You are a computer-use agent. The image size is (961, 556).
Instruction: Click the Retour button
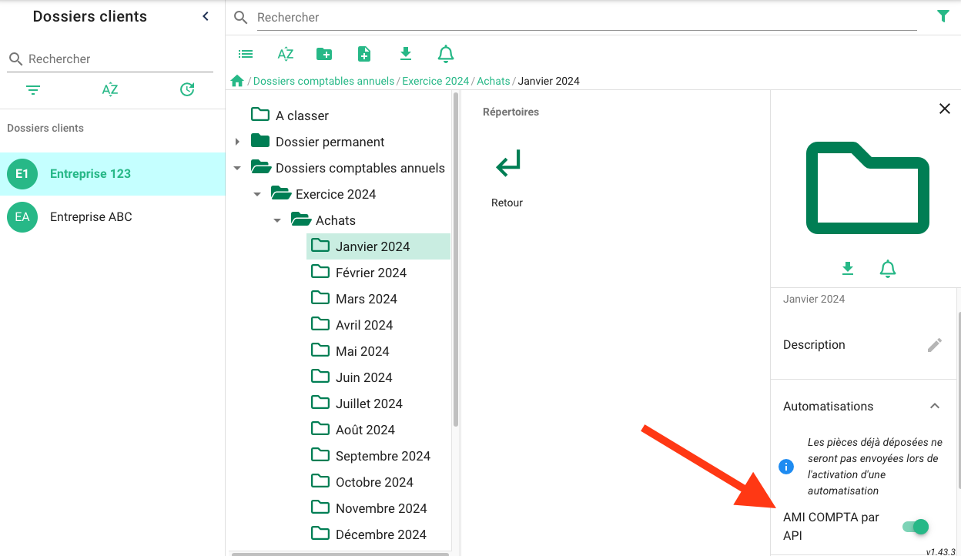click(x=507, y=177)
